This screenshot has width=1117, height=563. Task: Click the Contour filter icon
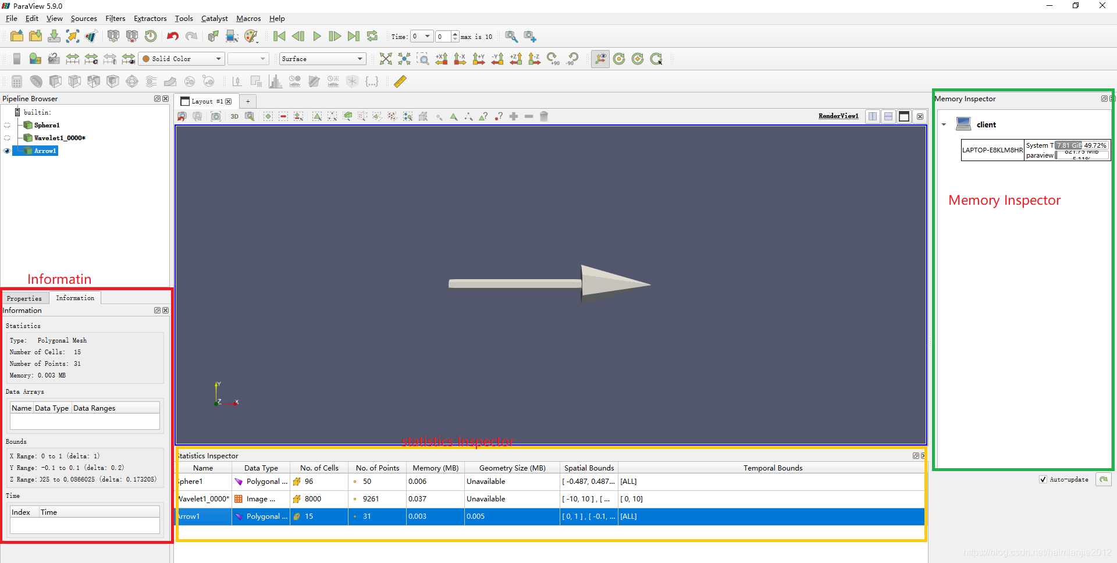36,81
